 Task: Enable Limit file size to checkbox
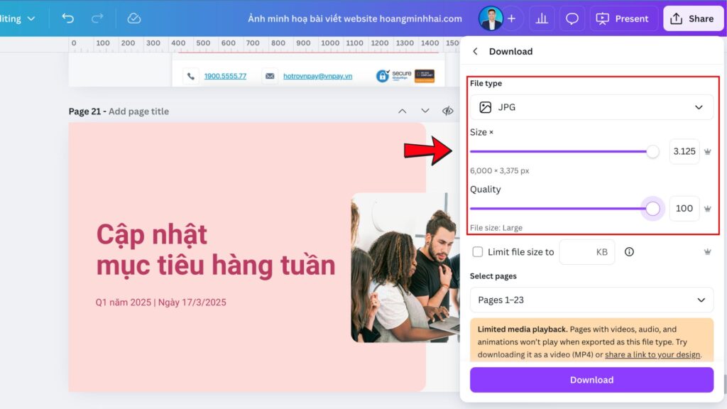point(478,252)
